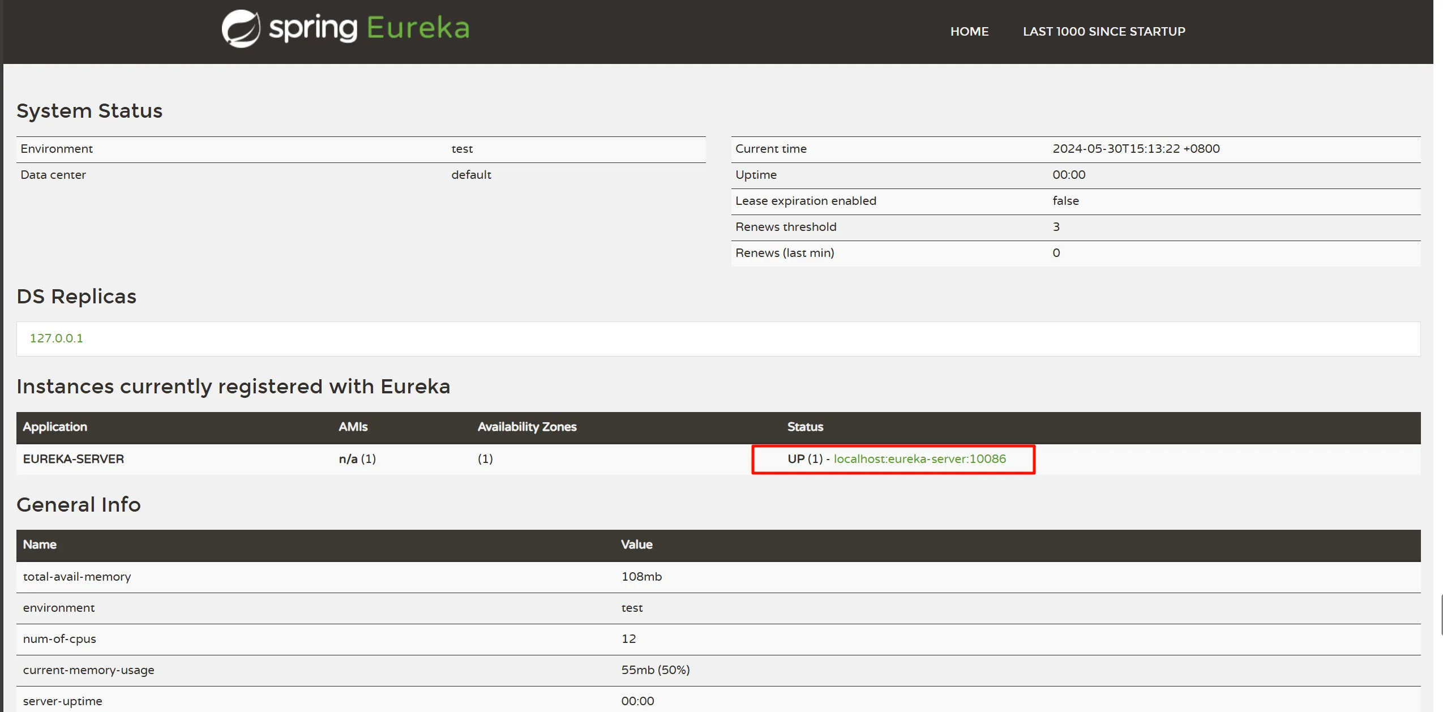Click the Current time value 2024-05-30T15:13:22 +0800
The image size is (1443, 712).
1136,148
